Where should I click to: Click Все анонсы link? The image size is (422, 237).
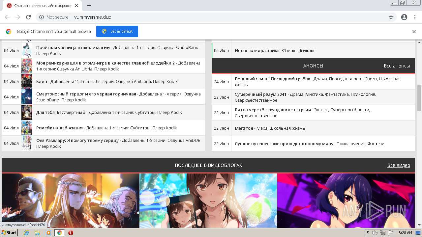(x=397, y=66)
